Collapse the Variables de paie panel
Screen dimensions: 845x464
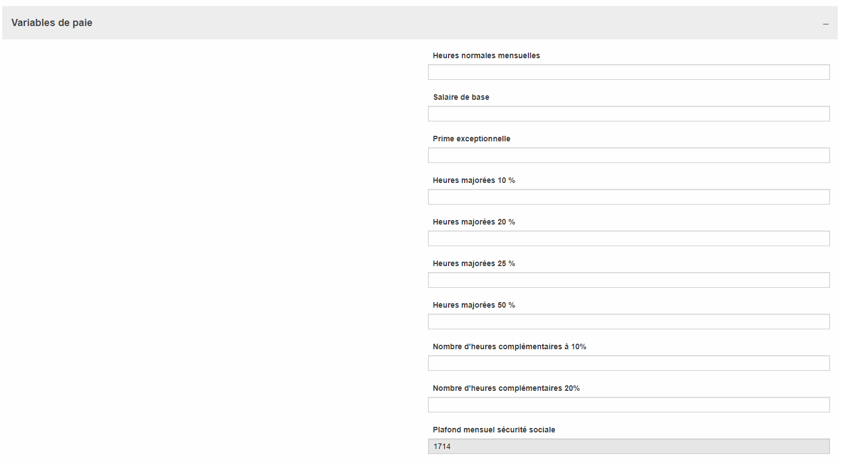point(826,24)
